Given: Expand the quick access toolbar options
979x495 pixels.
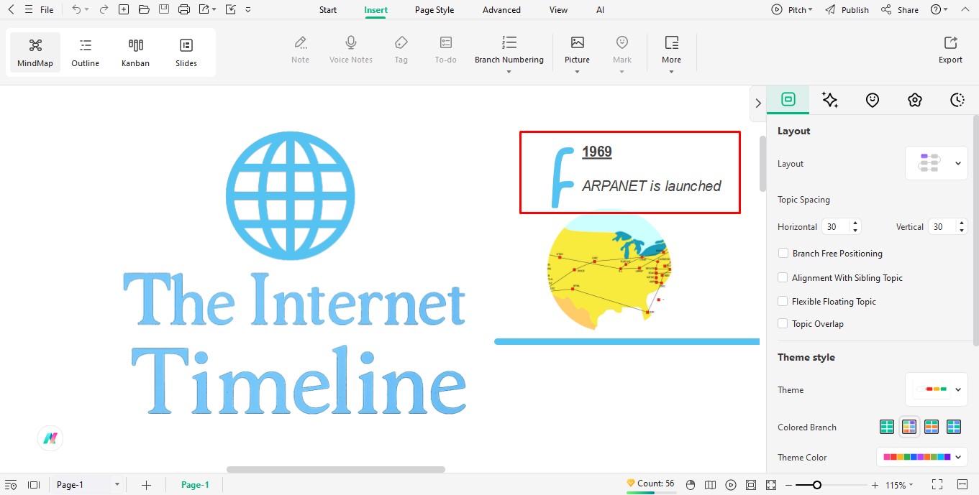Looking at the screenshot, I should (248, 10).
